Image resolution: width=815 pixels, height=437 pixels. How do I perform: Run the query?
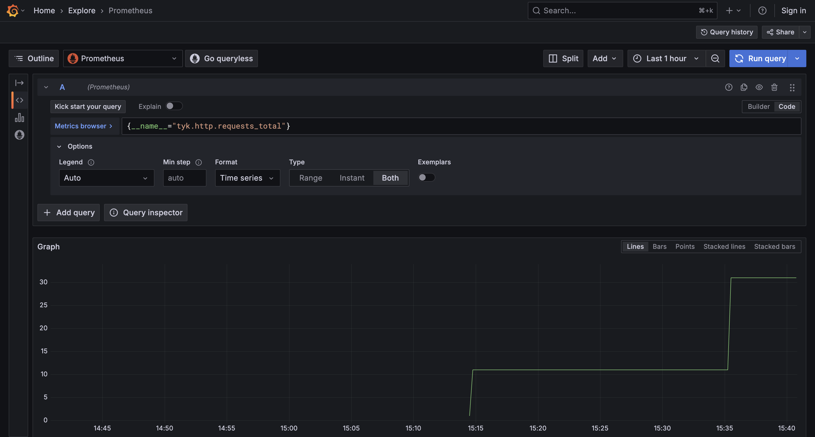pyautogui.click(x=759, y=58)
